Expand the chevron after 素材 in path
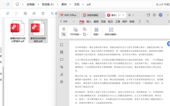This screenshot has height=106, width=170. click(x=70, y=4)
